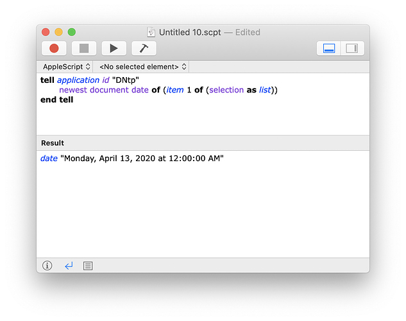Toggle the bottom accessory pane view
This screenshot has width=406, height=321.
[x=329, y=48]
